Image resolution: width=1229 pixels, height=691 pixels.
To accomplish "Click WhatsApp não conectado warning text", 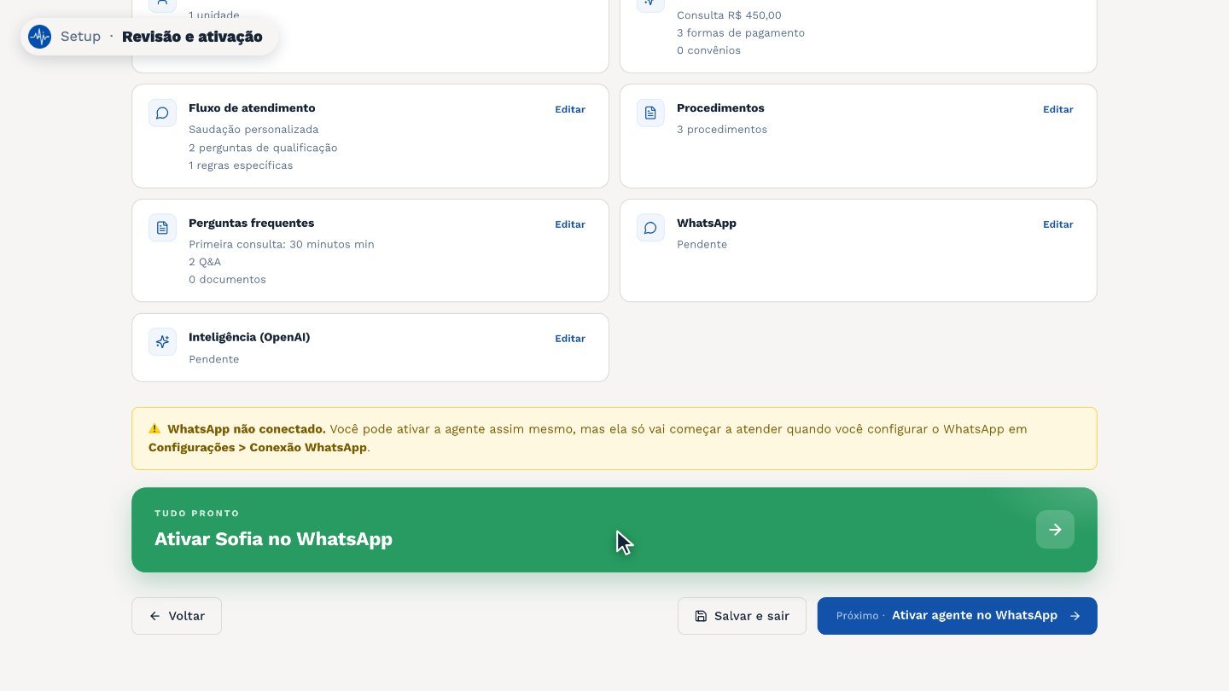I will tap(247, 429).
